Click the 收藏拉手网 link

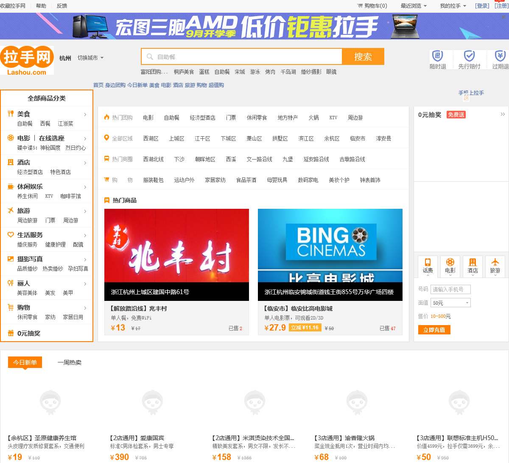tap(13, 6)
